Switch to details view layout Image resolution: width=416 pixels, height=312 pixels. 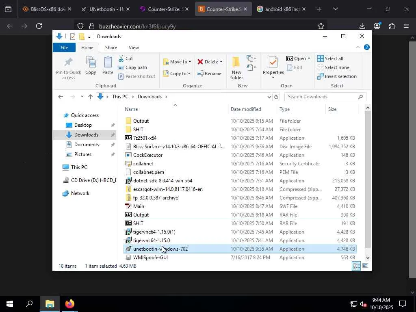(356, 266)
